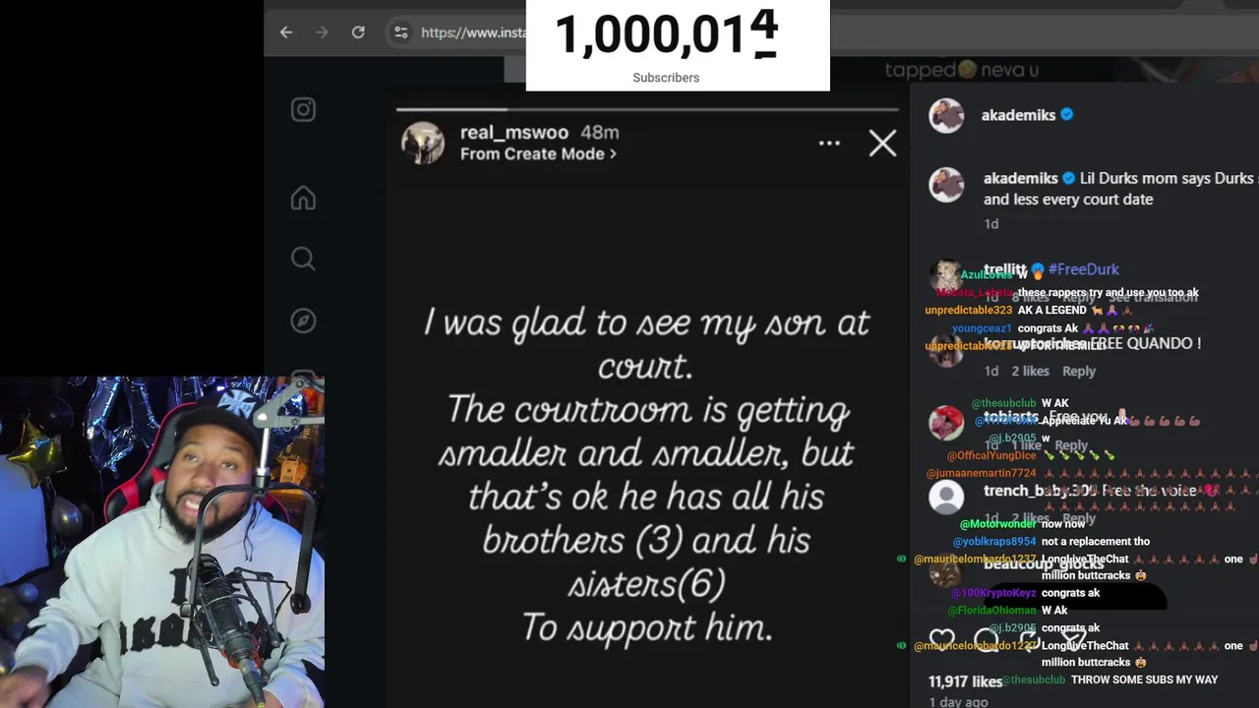Open the Explore compass icon

click(303, 321)
